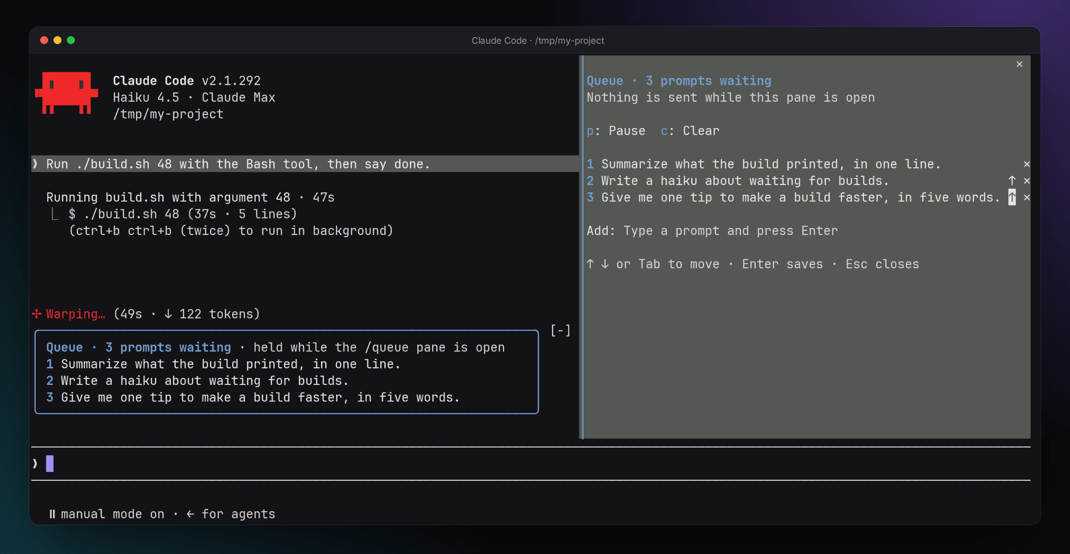Remove queued prompt 1 about summarizing the build
Image resolution: width=1070 pixels, height=554 pixels.
pos(1027,164)
